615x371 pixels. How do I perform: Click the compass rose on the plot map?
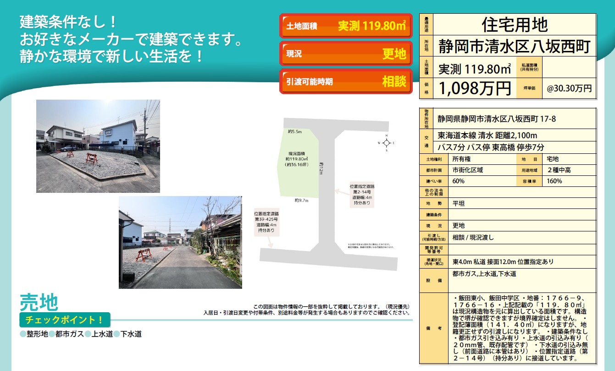(386, 143)
